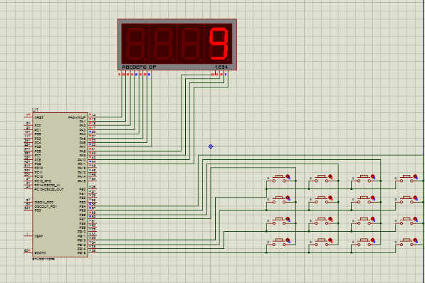The width and height of the screenshot is (425, 283).
Task: Toggle first-row first-column push button red actuator
Action: click(x=288, y=176)
